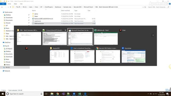Open OneDrive in the sidebar
Viewport: 171px width, 96px height.
point(7,42)
